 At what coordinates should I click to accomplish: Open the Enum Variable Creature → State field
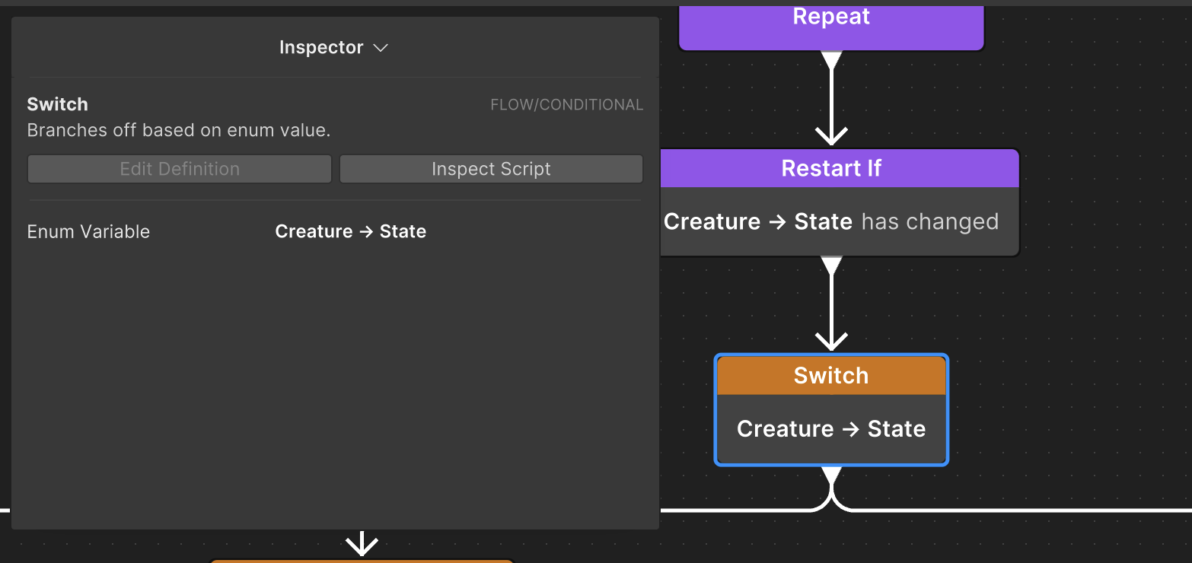[x=350, y=231]
